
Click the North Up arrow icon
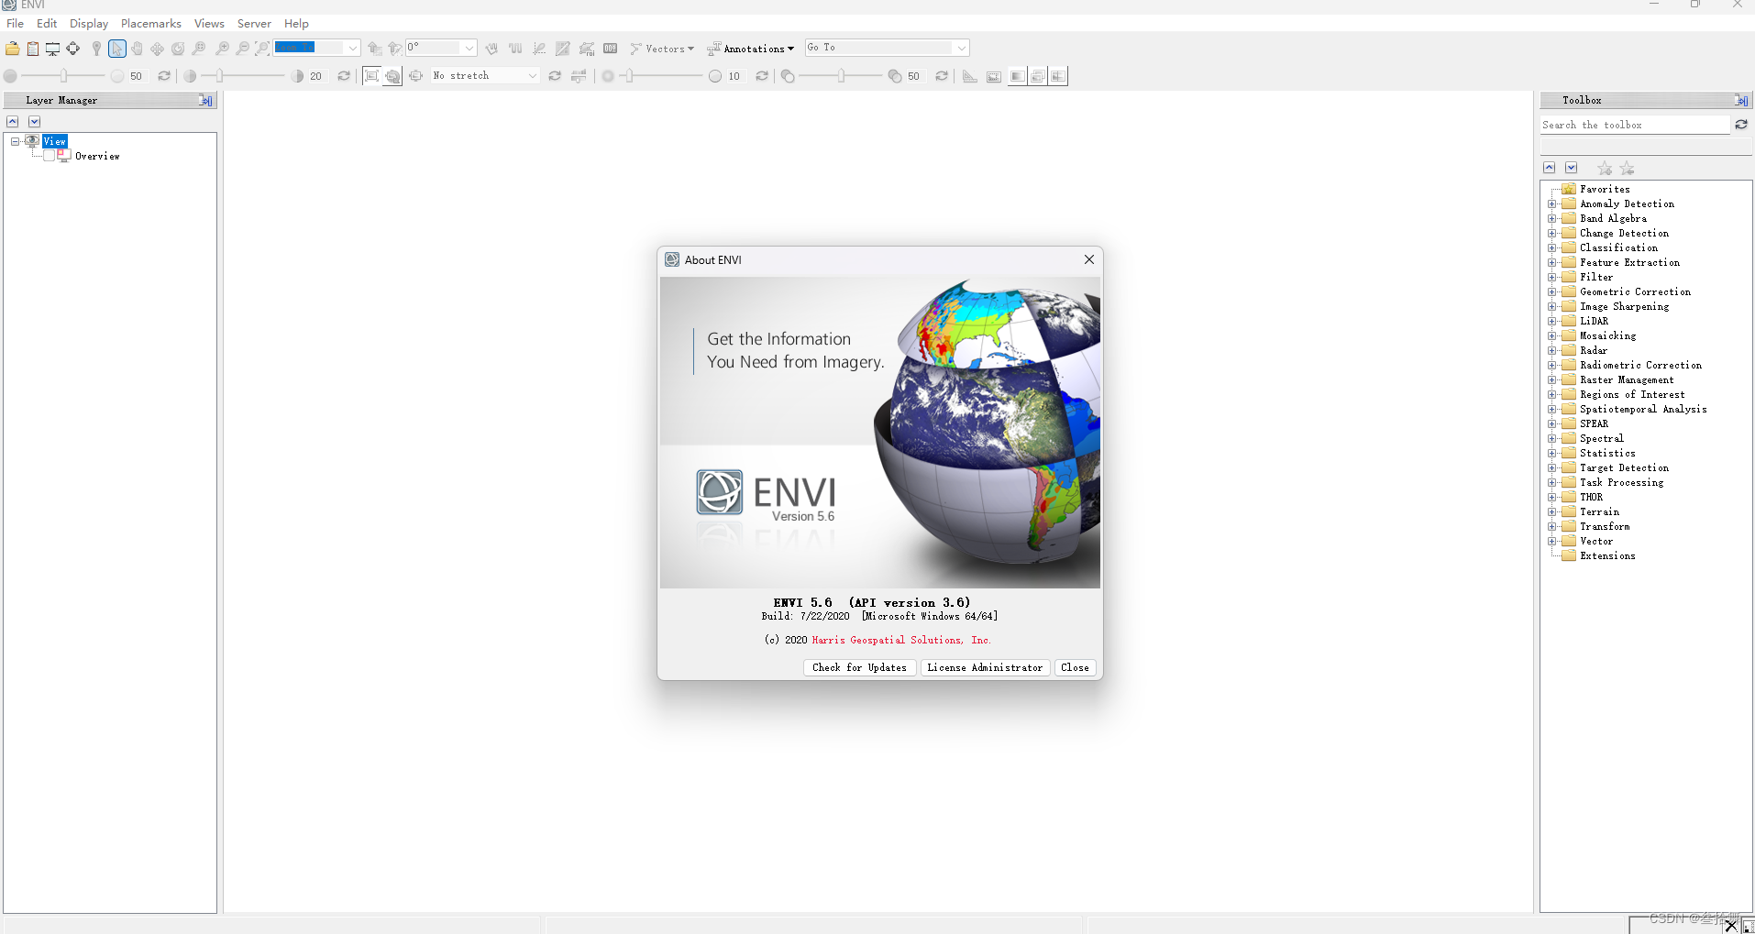pyautogui.click(x=395, y=49)
